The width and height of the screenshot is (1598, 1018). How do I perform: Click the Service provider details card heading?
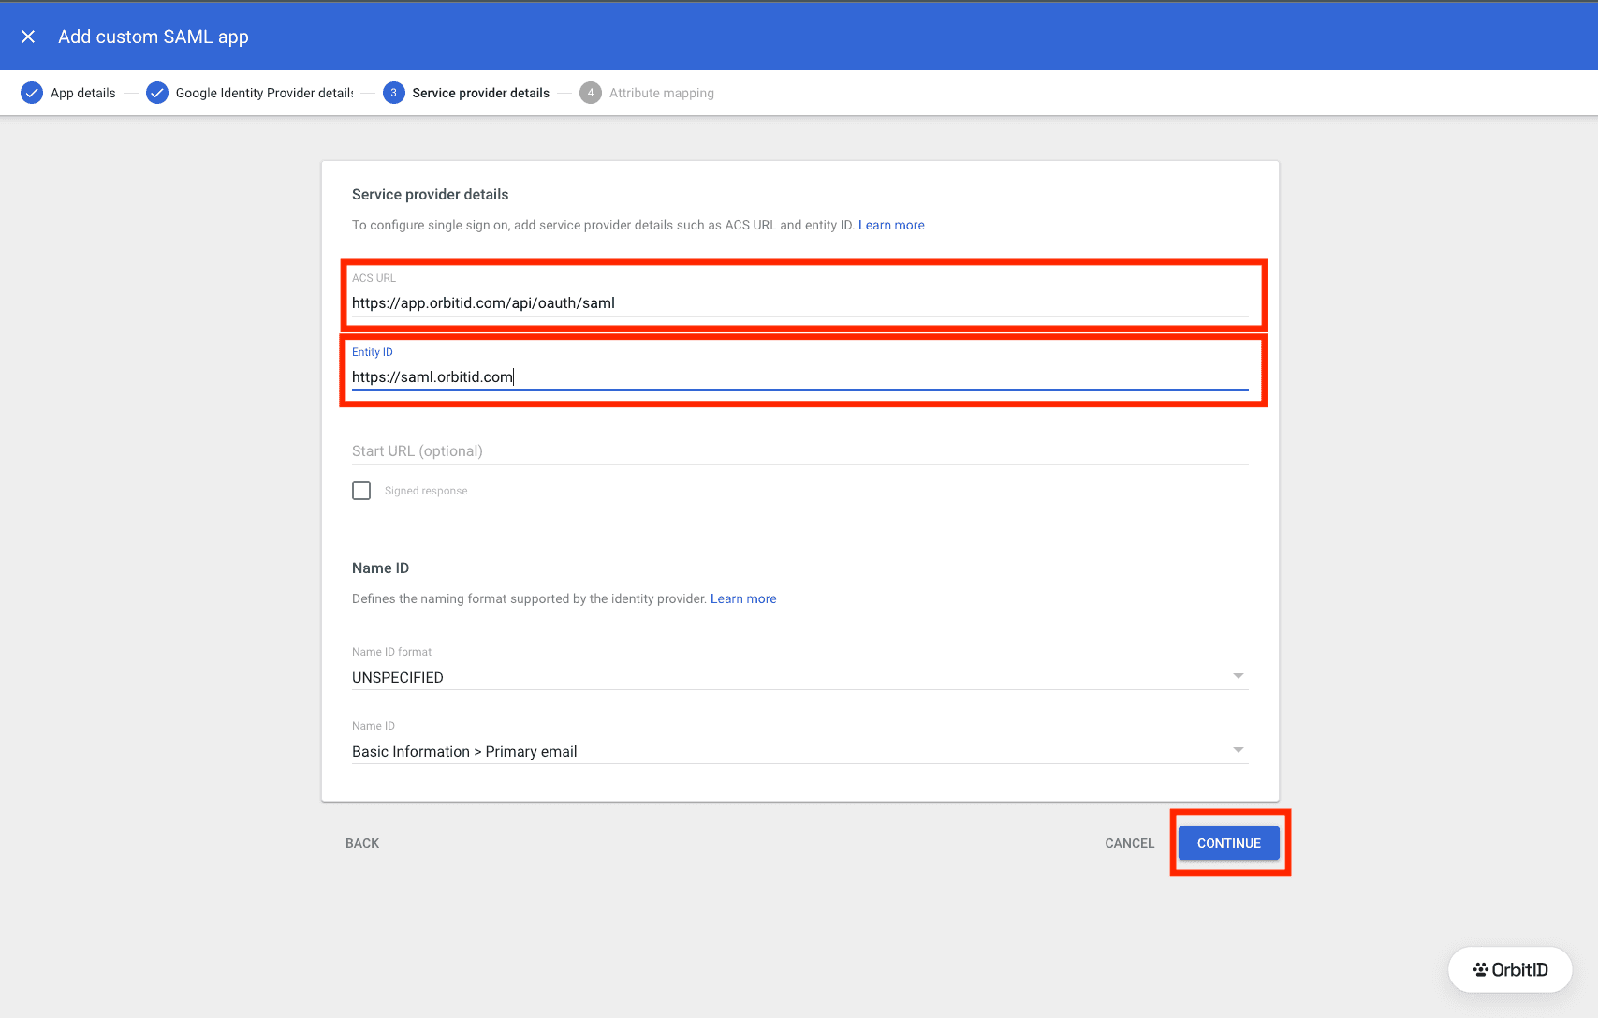coord(431,194)
